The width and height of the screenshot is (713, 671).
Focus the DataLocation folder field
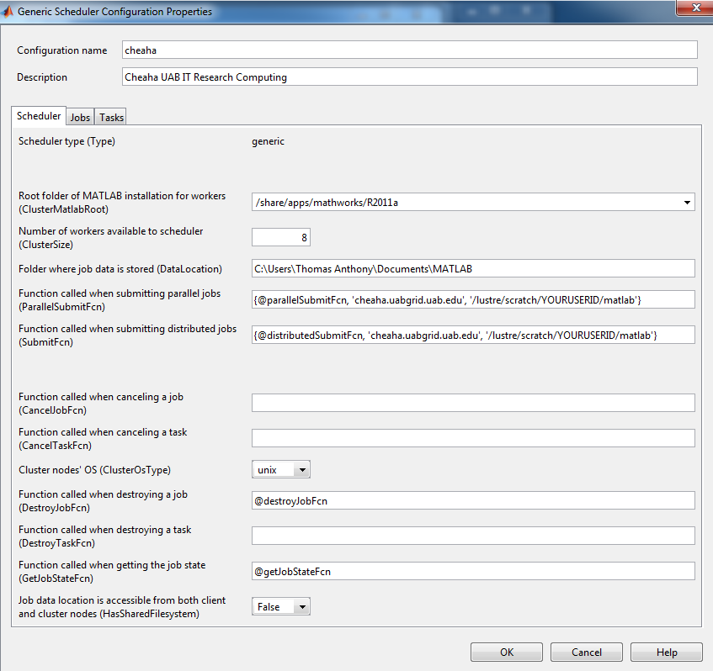pyautogui.click(x=473, y=268)
